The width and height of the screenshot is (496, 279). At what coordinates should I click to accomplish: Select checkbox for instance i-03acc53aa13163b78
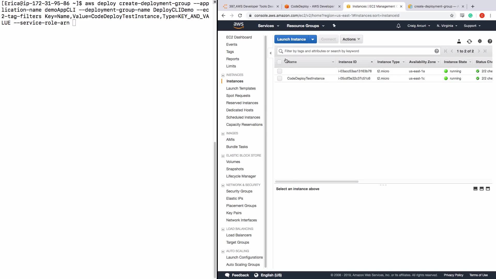pyautogui.click(x=280, y=71)
